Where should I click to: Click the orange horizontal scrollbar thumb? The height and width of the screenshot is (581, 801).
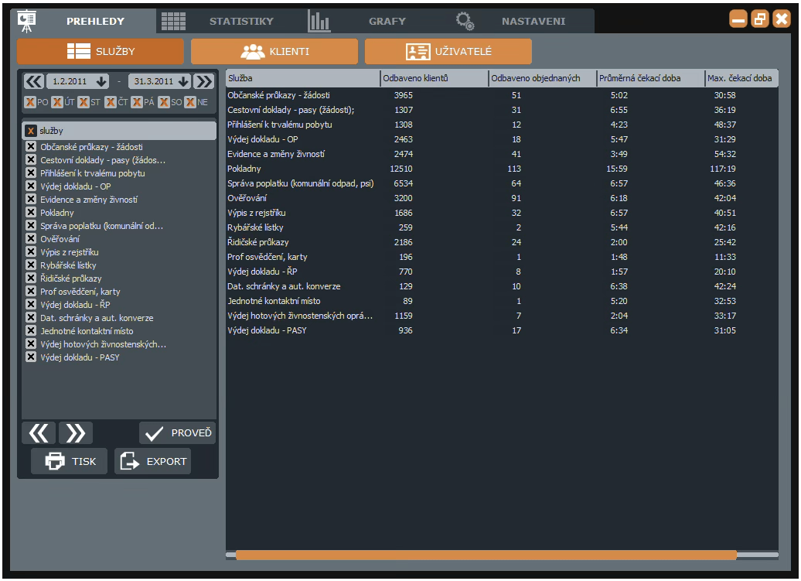click(486, 555)
